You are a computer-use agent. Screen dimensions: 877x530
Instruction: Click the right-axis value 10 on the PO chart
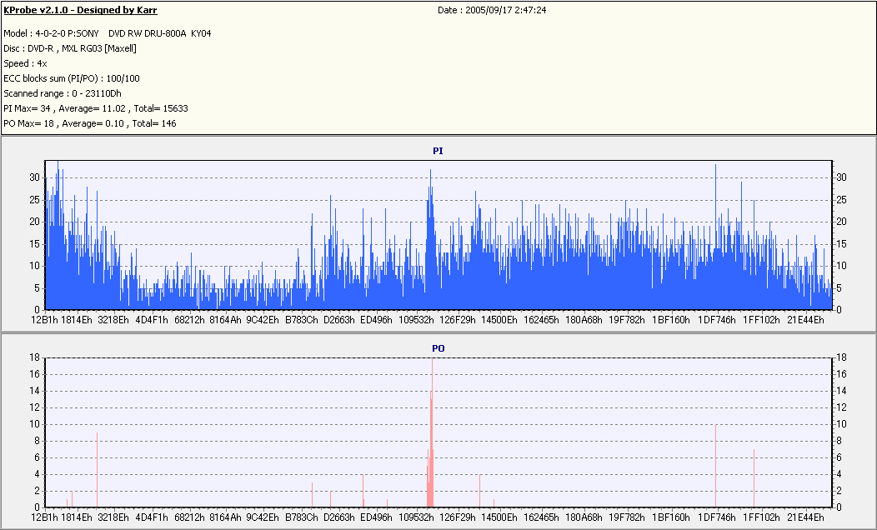tap(841, 424)
